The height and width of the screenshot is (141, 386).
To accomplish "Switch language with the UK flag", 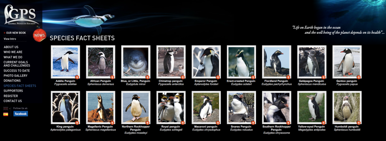I will tap(6, 109).
